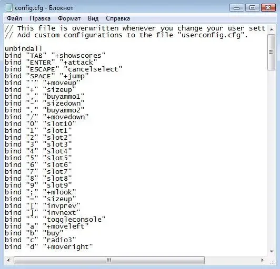Open the Вид menu

click(93, 18)
